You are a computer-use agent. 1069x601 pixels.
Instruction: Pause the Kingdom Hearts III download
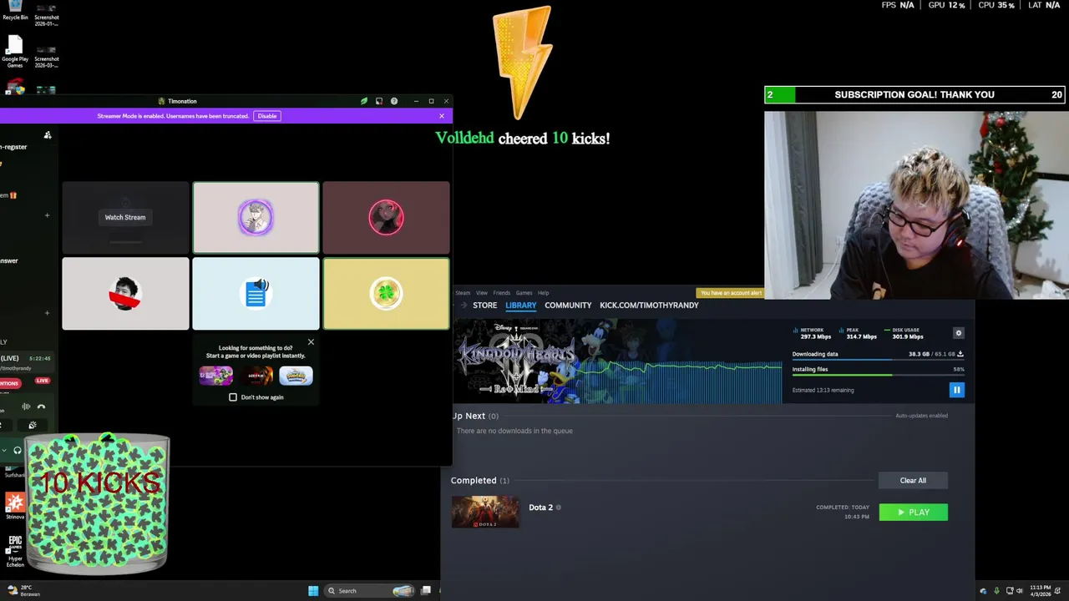coord(957,390)
